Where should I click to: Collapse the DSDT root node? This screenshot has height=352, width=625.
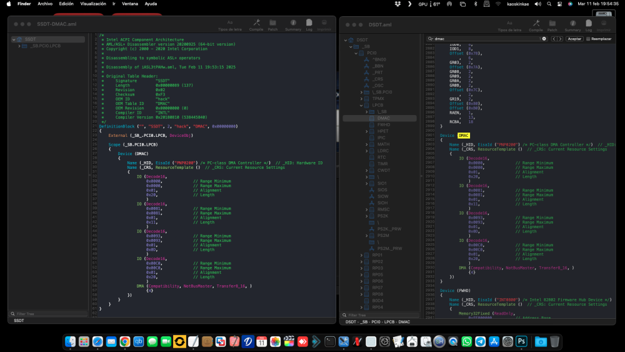[x=346, y=40]
